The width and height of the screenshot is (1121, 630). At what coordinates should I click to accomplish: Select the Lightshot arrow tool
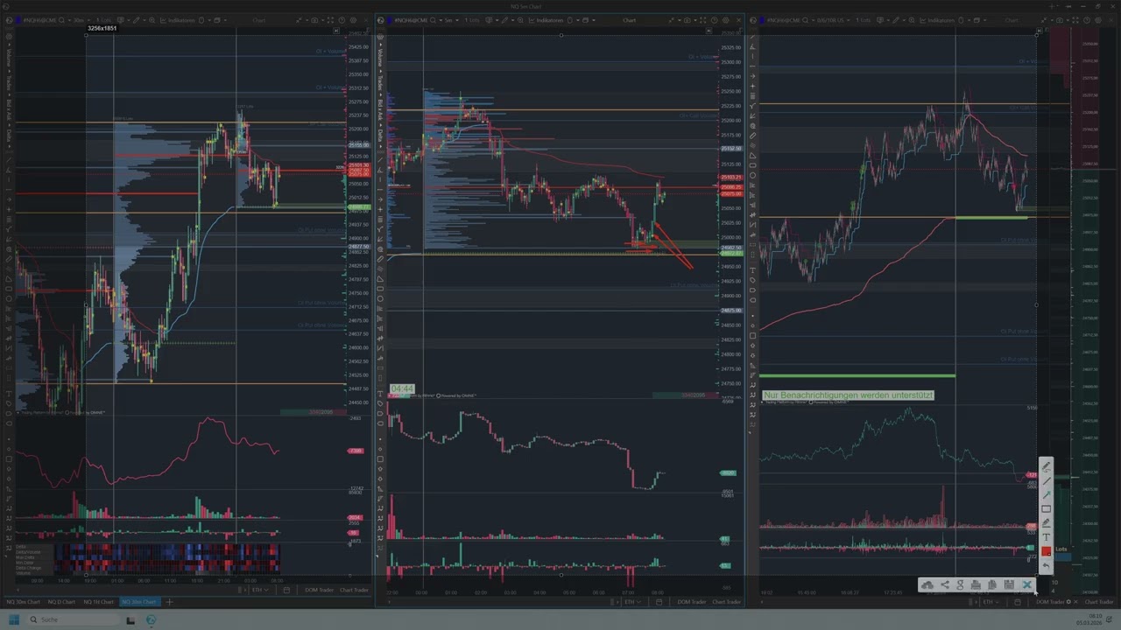pyautogui.click(x=1046, y=495)
